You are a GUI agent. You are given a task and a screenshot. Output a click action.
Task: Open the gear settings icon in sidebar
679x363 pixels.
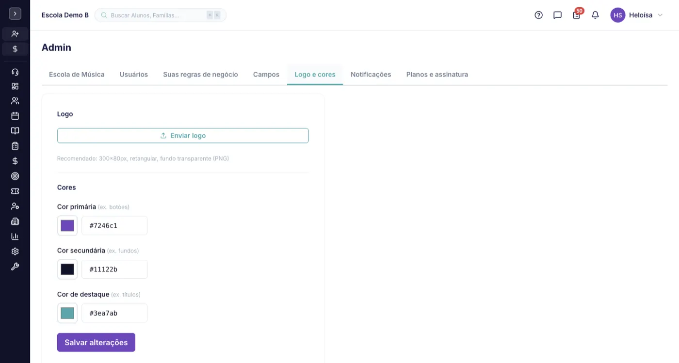coord(15,252)
